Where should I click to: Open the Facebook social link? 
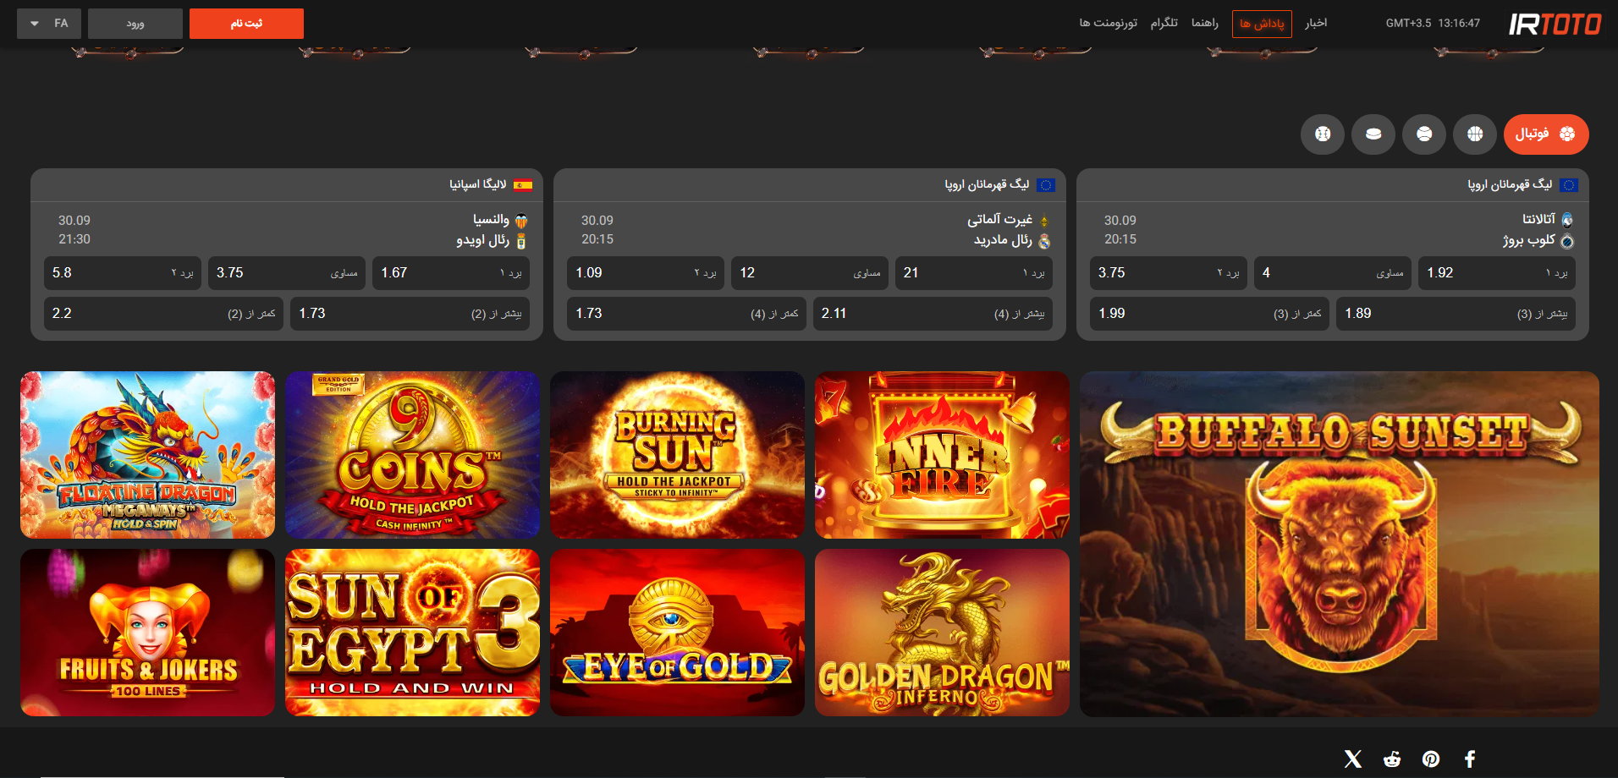[1470, 759]
